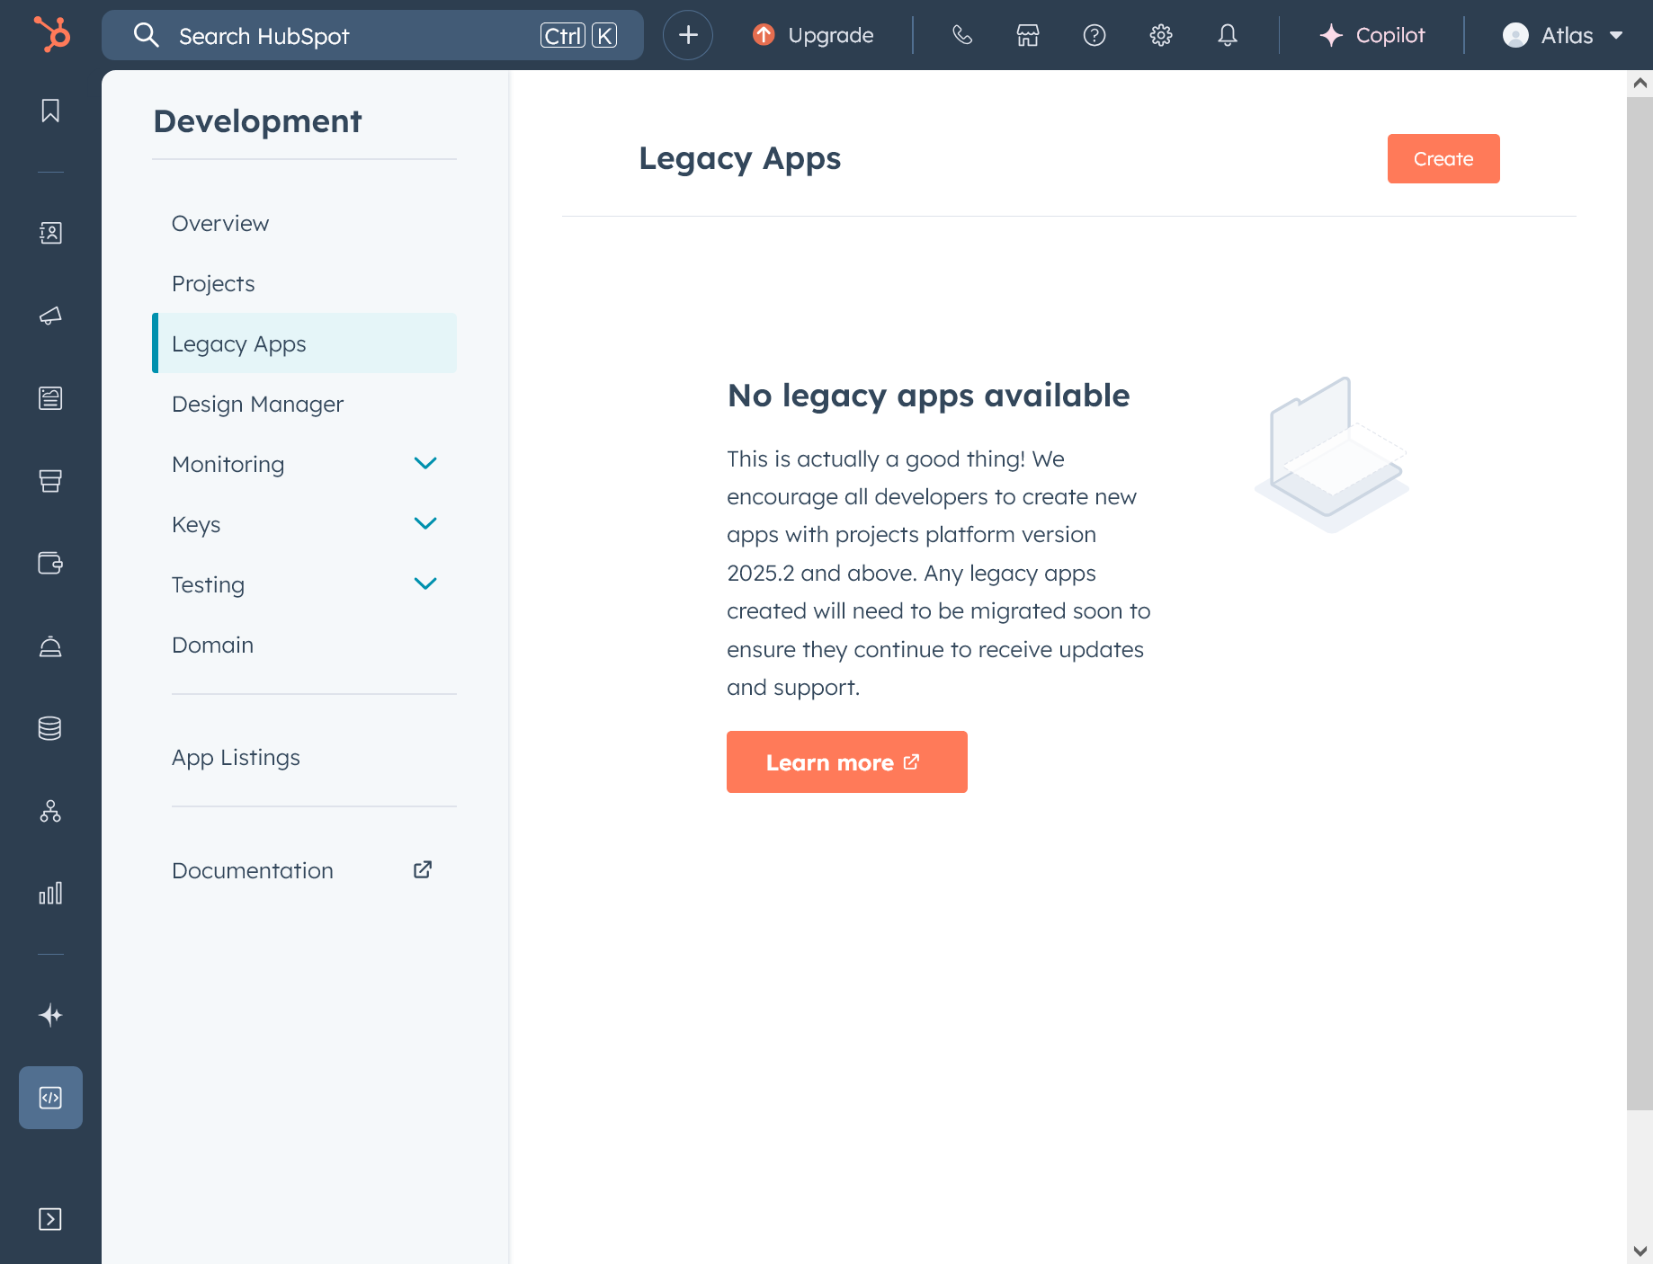The width and height of the screenshot is (1653, 1264).
Task: Open the Data Management database icon
Action: pyautogui.click(x=50, y=728)
